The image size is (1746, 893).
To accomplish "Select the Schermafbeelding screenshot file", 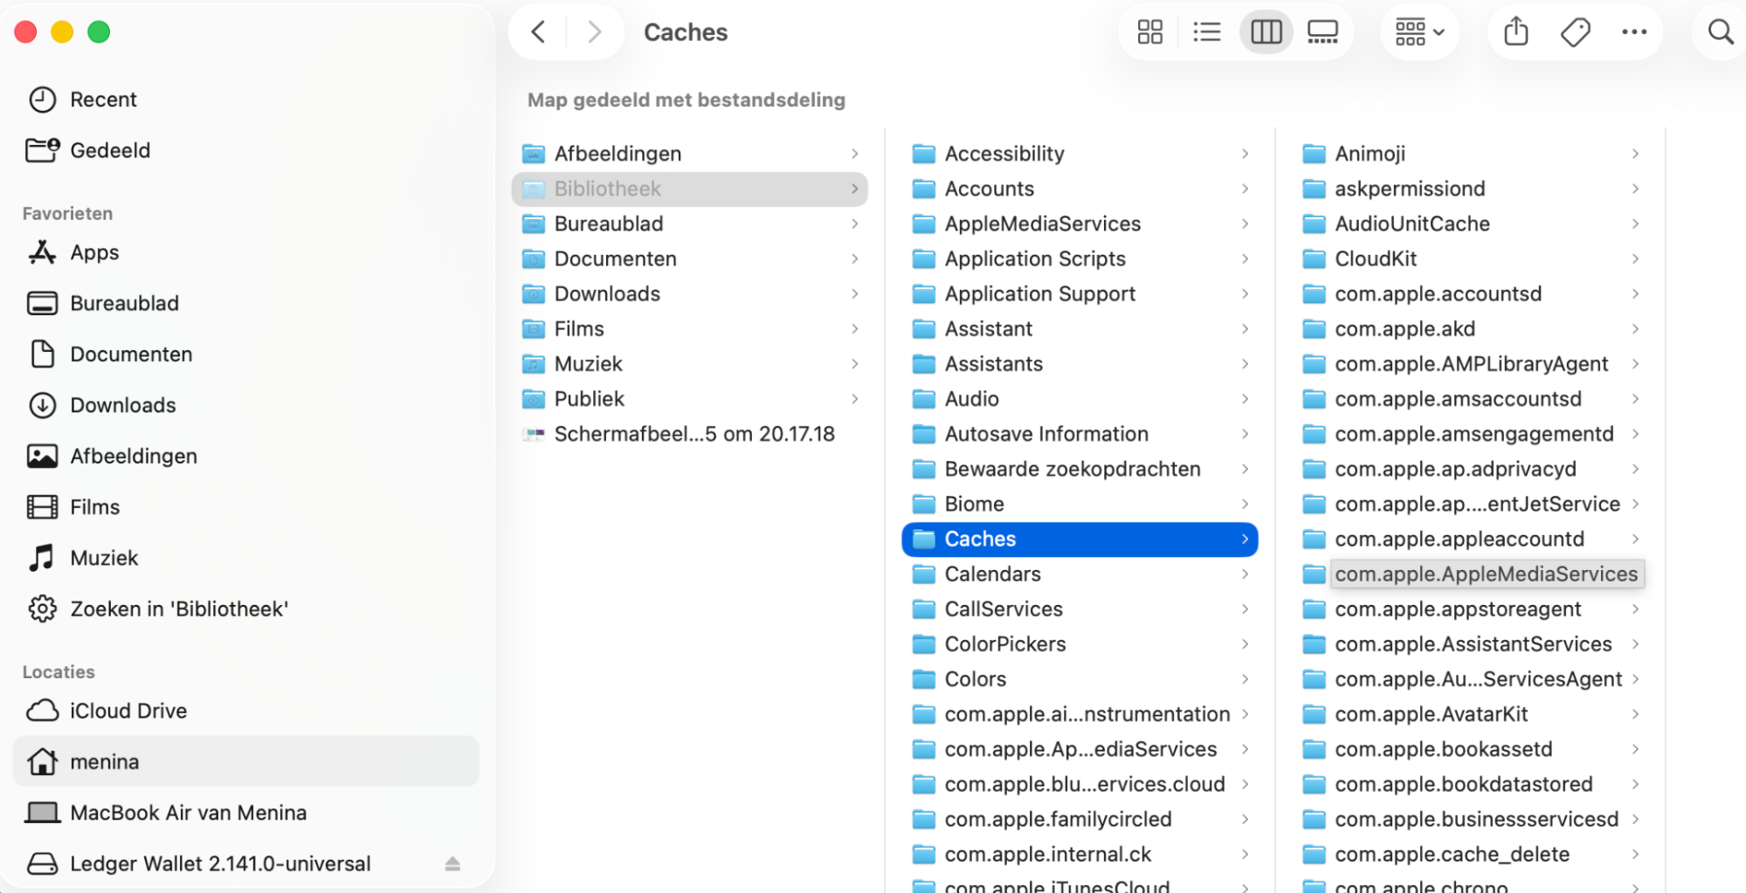I will tap(694, 434).
